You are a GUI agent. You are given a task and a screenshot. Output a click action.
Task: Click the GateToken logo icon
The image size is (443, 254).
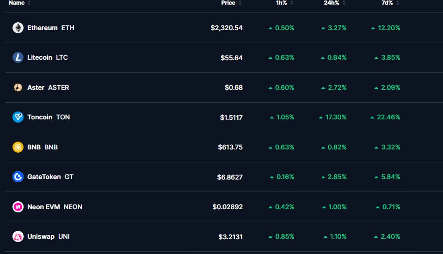point(18,177)
